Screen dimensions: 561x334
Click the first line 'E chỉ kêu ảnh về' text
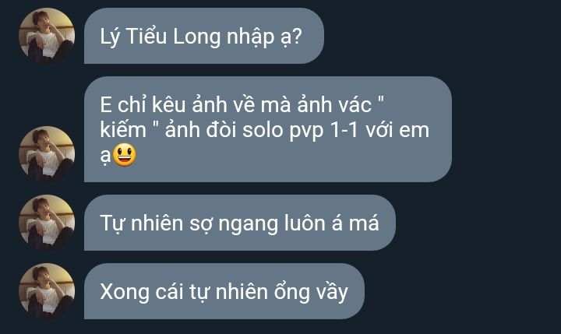click(178, 105)
